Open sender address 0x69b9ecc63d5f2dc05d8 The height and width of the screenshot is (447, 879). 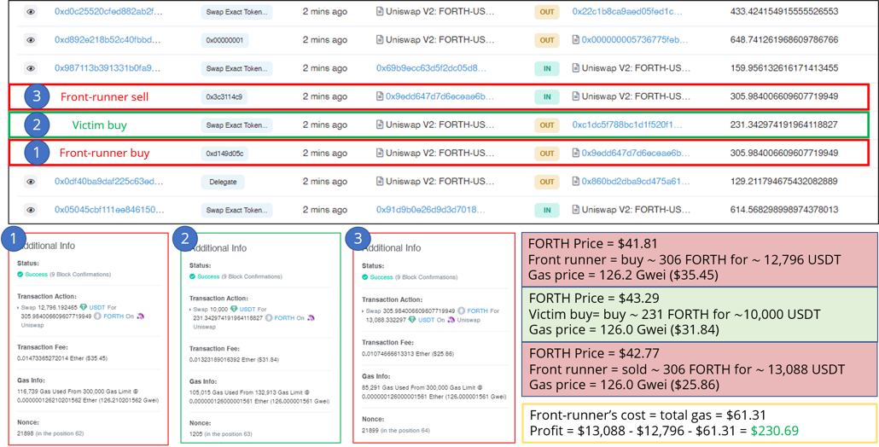pyautogui.click(x=432, y=68)
